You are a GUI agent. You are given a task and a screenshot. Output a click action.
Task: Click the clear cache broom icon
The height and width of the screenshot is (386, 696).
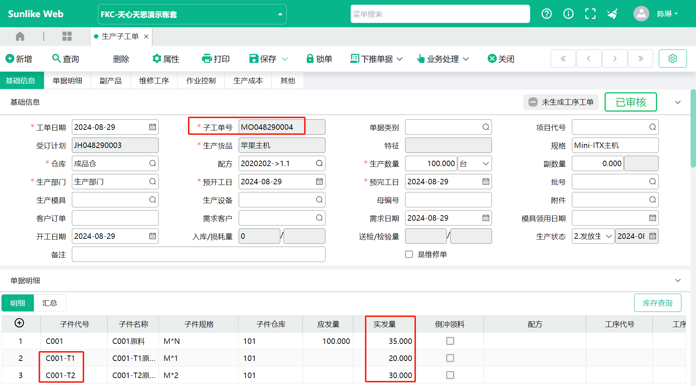pos(612,14)
